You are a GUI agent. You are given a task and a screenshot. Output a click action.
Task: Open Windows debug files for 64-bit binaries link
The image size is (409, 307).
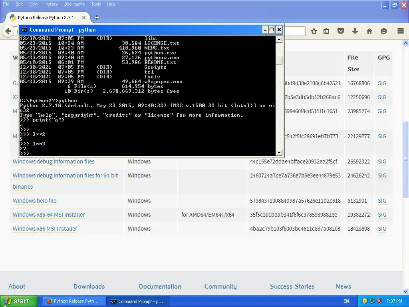65,181
